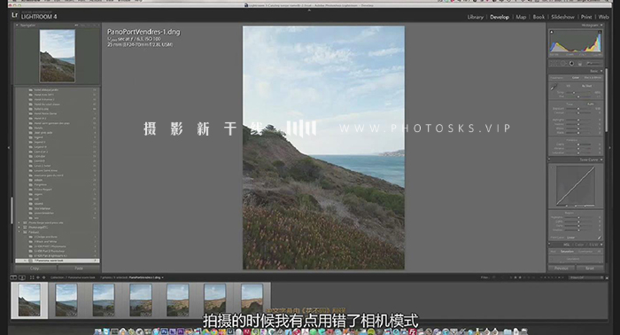The width and height of the screenshot is (620, 335).
Task: Toggle shadow clipping indicator in histogram
Action: (552, 32)
